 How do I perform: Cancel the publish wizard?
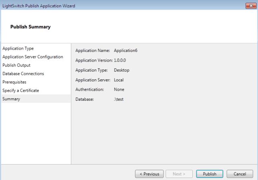pyautogui.click(x=240, y=174)
